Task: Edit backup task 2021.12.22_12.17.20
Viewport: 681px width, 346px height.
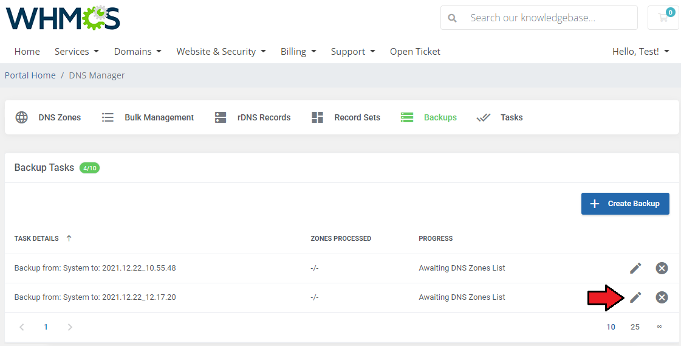Action: point(635,297)
